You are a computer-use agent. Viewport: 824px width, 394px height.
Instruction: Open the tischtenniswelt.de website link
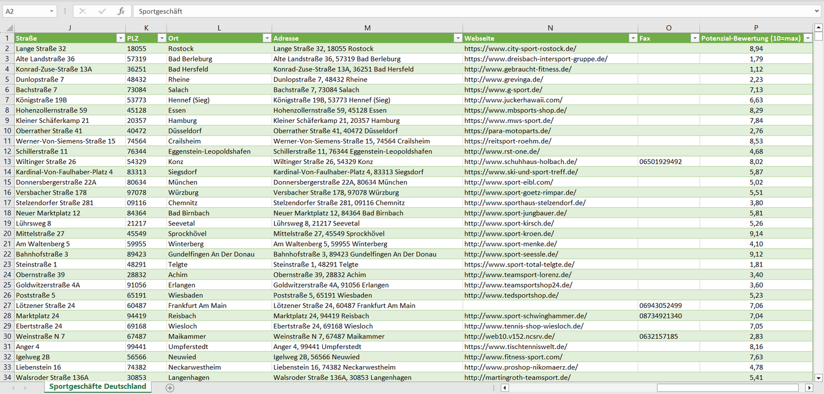point(515,347)
